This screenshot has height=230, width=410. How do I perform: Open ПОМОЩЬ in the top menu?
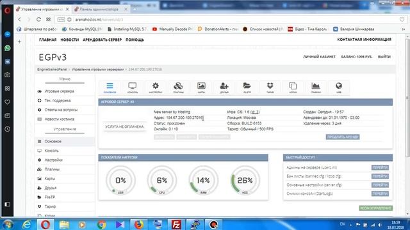coord(135,40)
